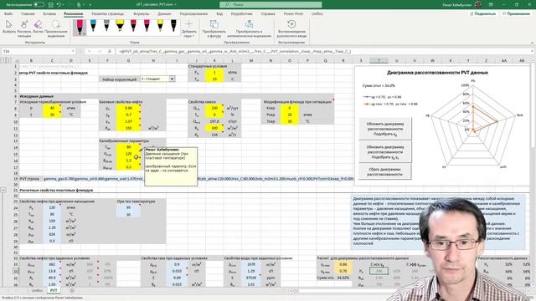Save the workbook via title bar icon

pyautogui.click(x=50, y=5)
